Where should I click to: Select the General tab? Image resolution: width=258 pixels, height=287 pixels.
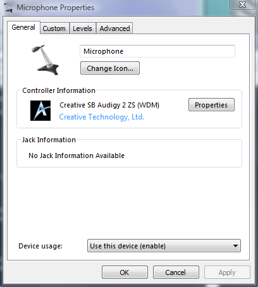(23, 27)
